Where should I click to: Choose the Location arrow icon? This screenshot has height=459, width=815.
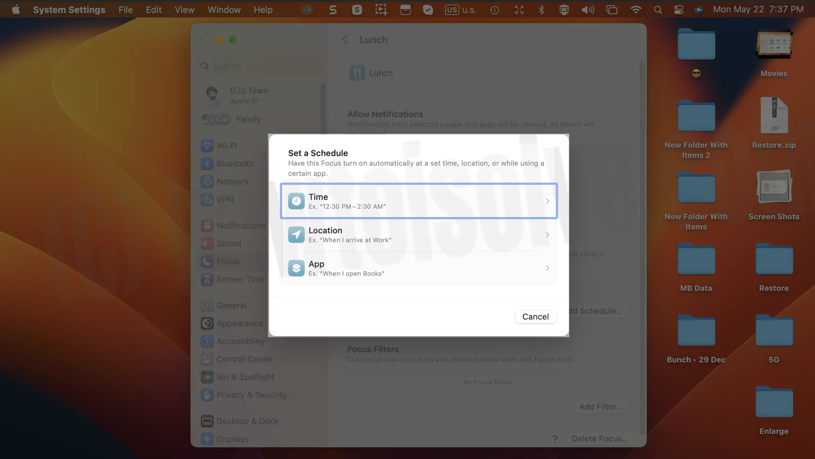coord(296,235)
